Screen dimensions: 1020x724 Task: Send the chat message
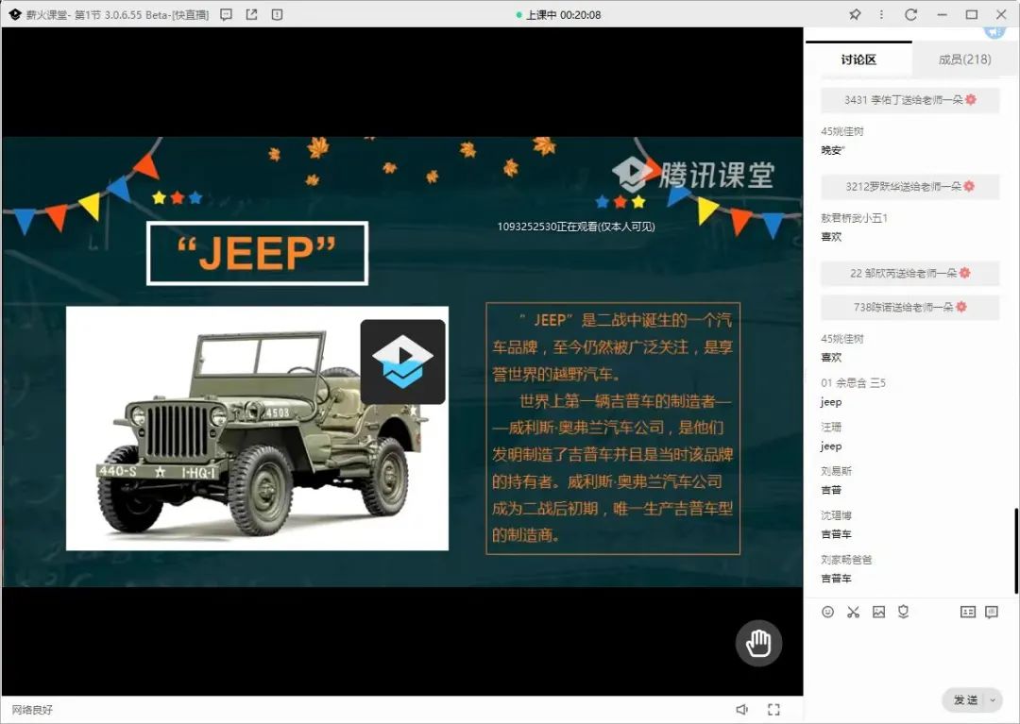click(x=965, y=700)
